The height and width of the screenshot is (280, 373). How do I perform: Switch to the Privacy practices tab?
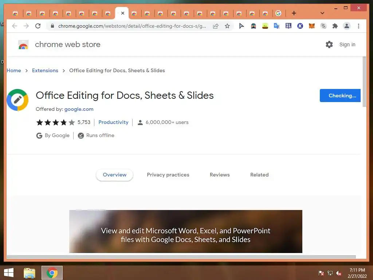[168, 175]
